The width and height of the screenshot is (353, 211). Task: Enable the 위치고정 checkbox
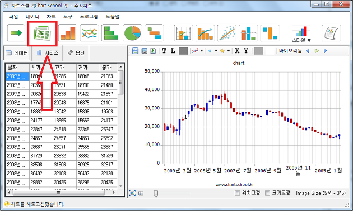237,193
